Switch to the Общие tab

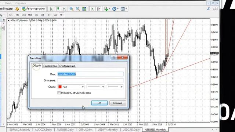pos(37,66)
